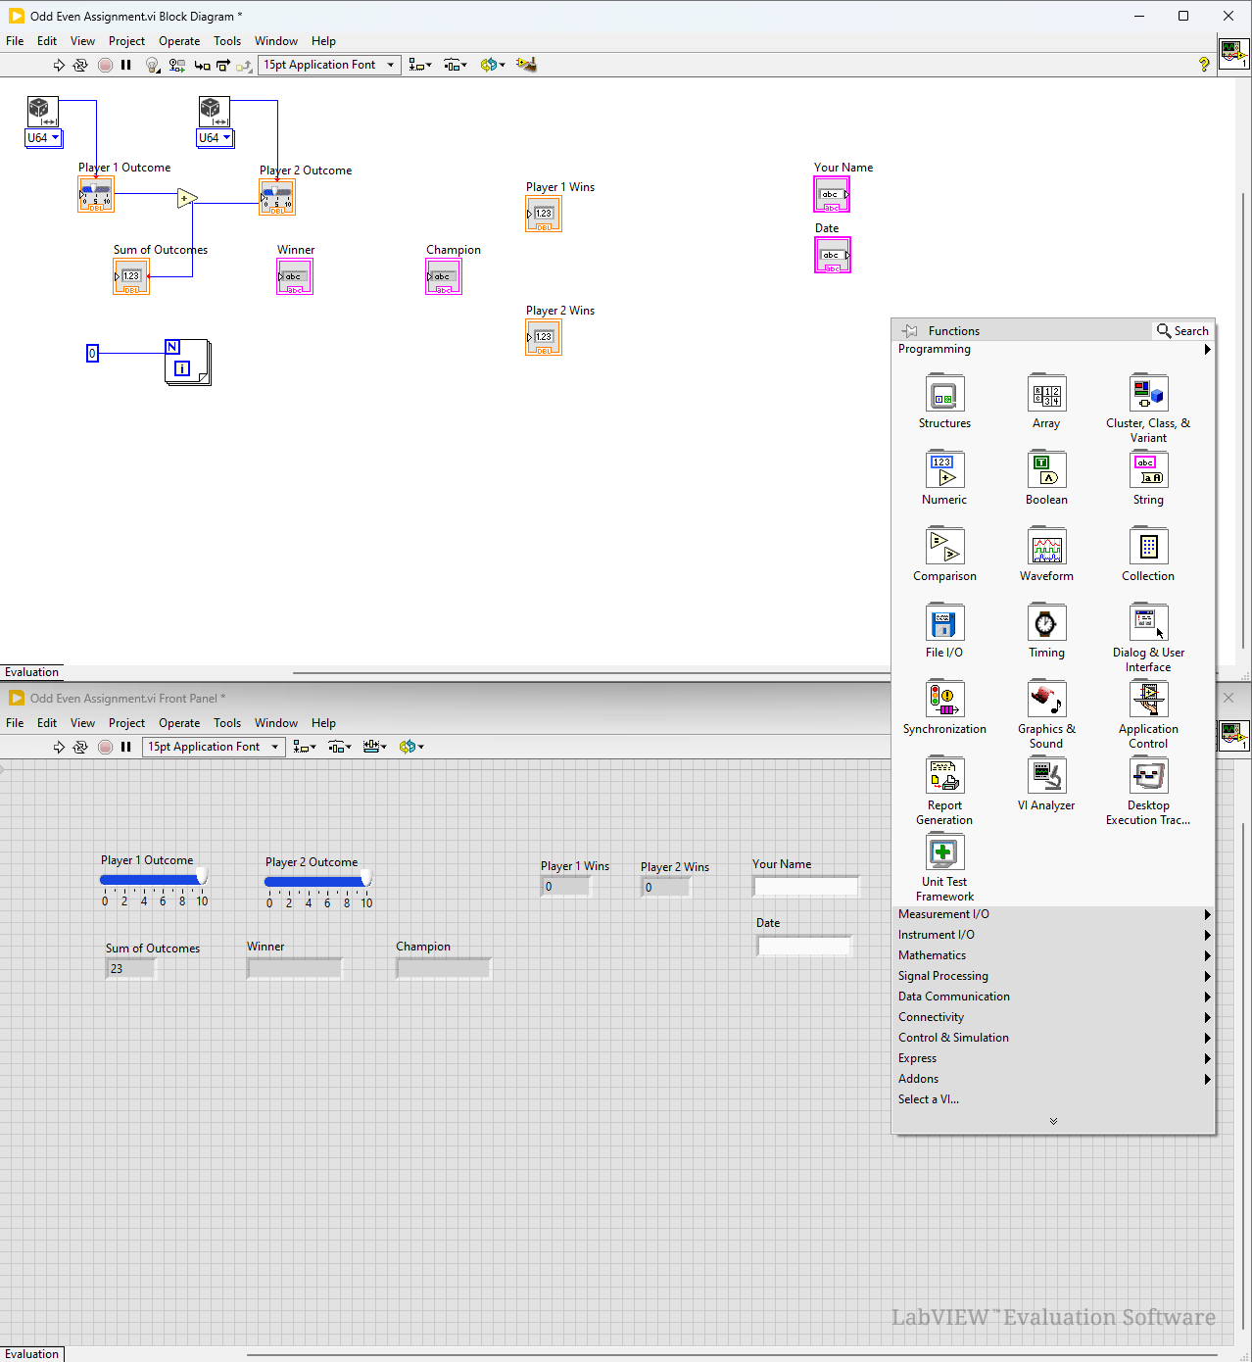Click Step Over in Block Diagram toolbar
This screenshot has height=1362, width=1252.
click(x=223, y=65)
